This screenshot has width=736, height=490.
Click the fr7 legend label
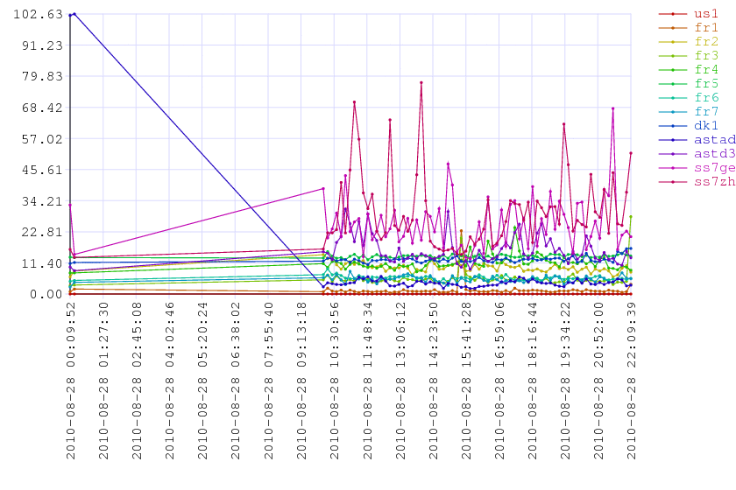click(x=705, y=112)
